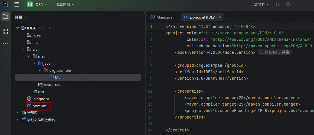Screen dimensions: 314x135
Task: Open the Structure tool window icon
Action: pyautogui.click(x=5, y=31)
